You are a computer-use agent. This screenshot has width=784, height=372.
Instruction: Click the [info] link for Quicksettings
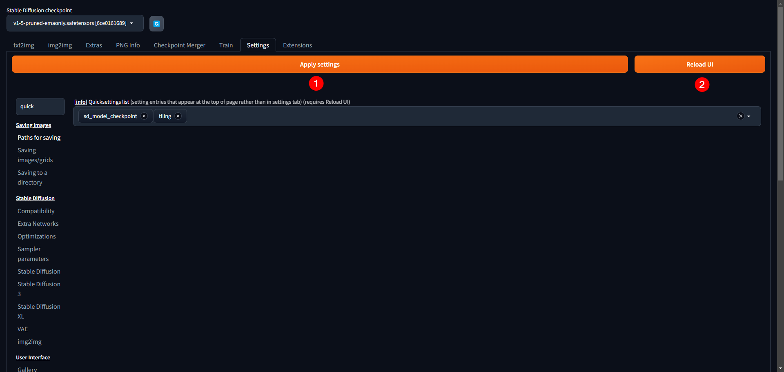coord(80,102)
